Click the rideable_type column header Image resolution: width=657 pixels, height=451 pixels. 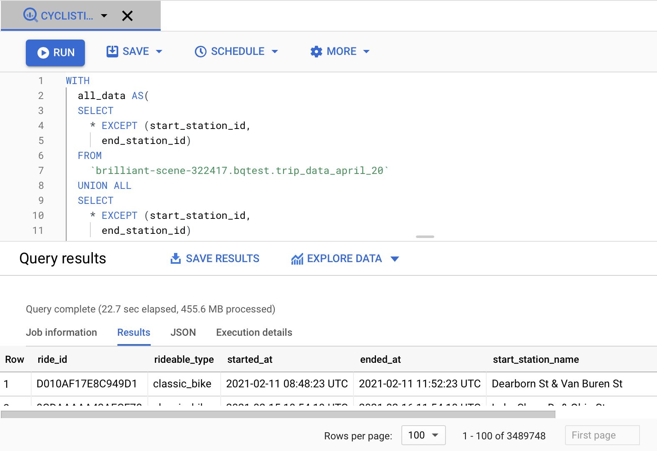pos(184,359)
